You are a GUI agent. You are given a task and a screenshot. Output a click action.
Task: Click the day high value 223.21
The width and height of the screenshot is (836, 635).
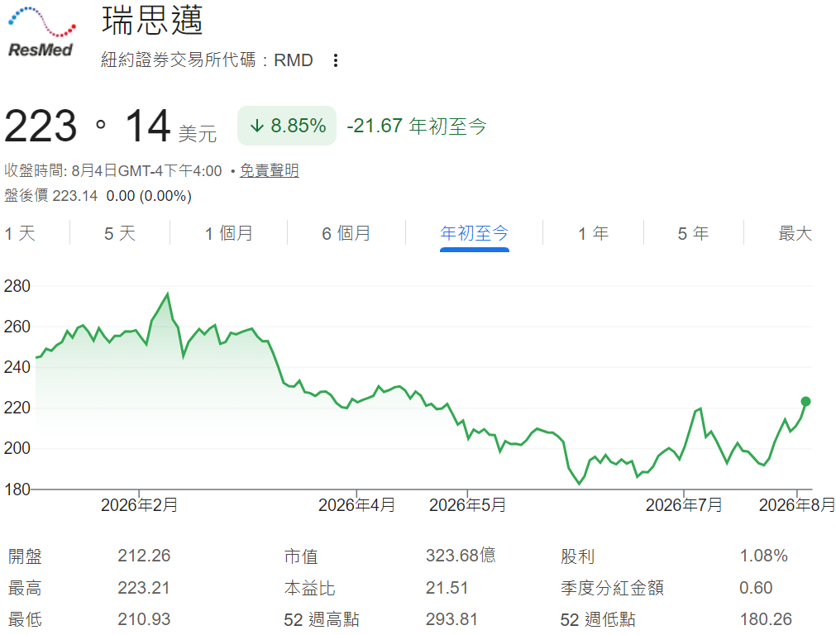pyautogui.click(x=144, y=588)
